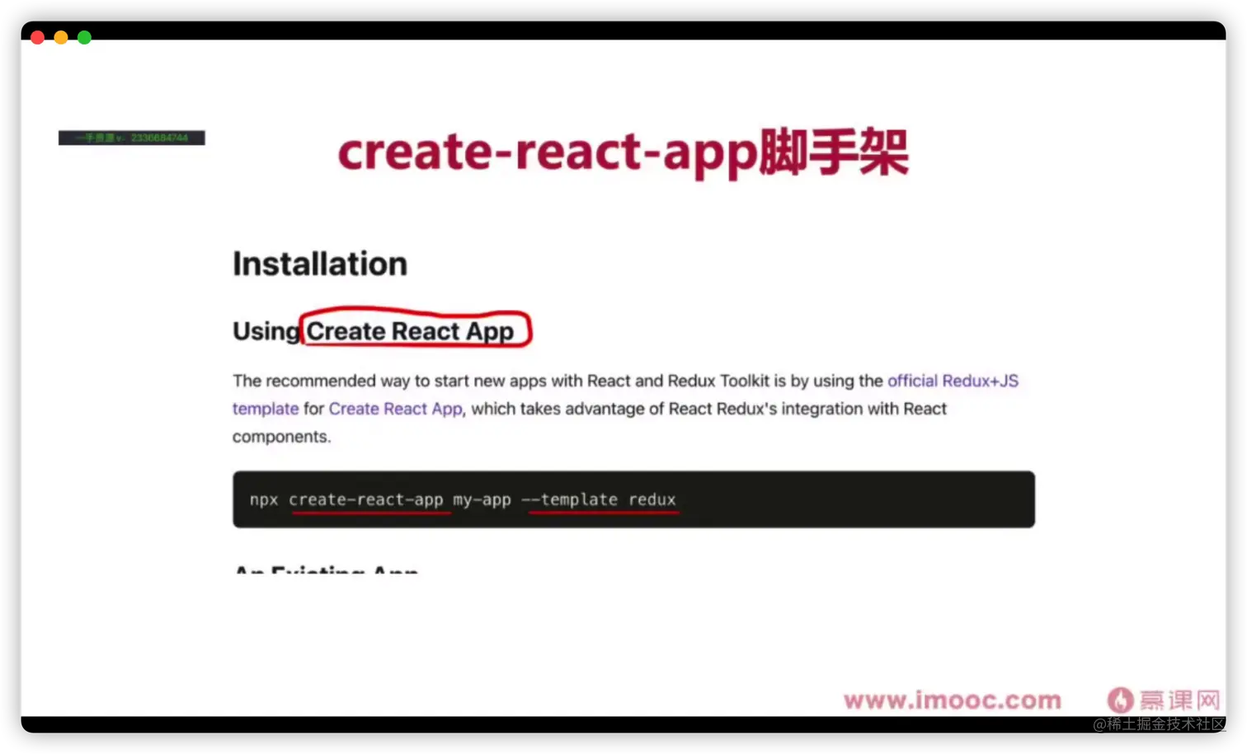Click the dark label at top left

132,138
